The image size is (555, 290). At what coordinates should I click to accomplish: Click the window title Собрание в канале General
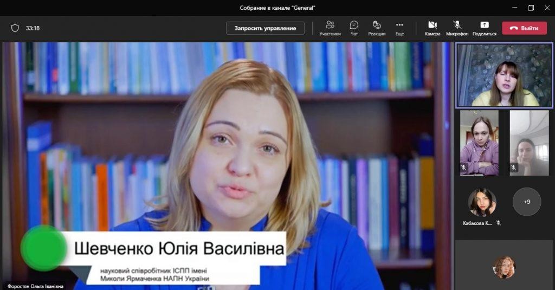(277, 8)
